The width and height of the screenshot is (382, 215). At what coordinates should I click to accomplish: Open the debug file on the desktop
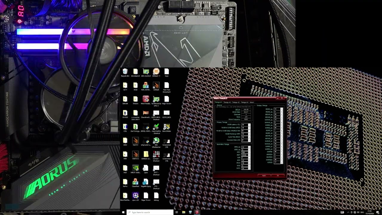click(156, 196)
